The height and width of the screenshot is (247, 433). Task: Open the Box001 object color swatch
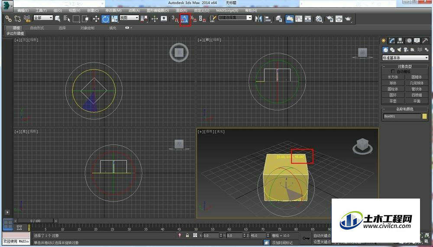point(424,116)
